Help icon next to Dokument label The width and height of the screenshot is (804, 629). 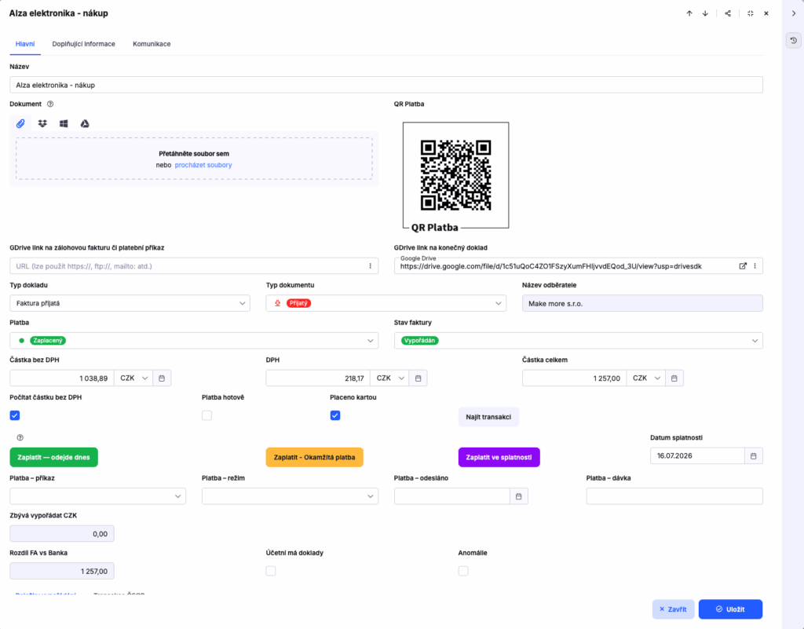click(50, 104)
